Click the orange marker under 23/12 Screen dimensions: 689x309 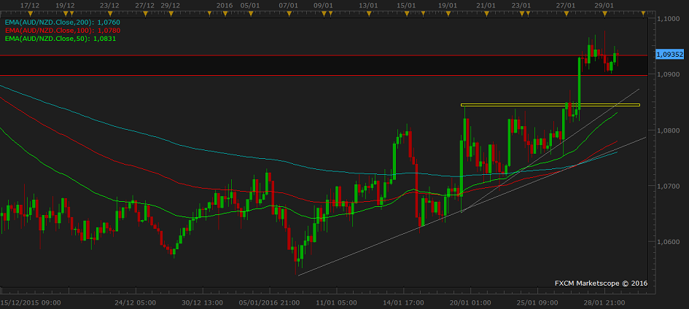coord(109,12)
